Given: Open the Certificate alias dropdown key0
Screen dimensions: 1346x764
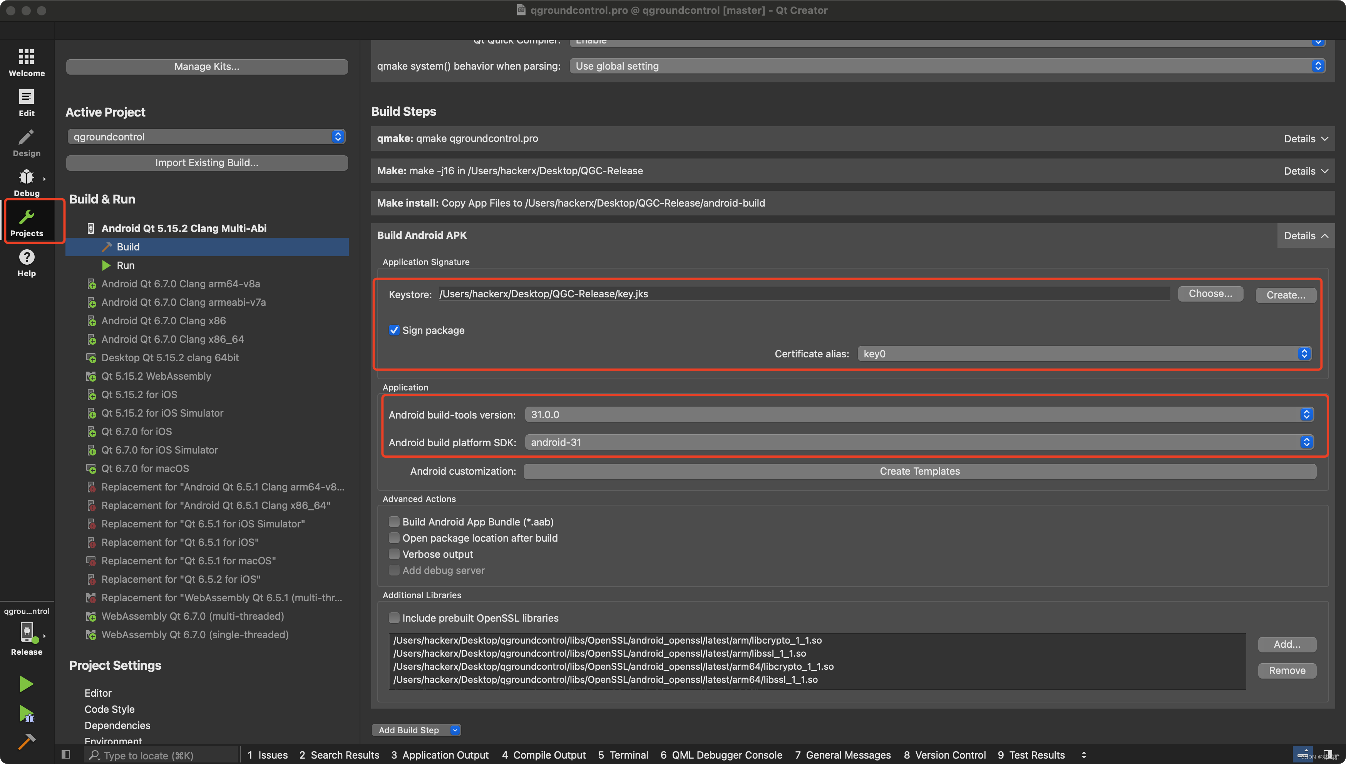Looking at the screenshot, I should click(1084, 354).
